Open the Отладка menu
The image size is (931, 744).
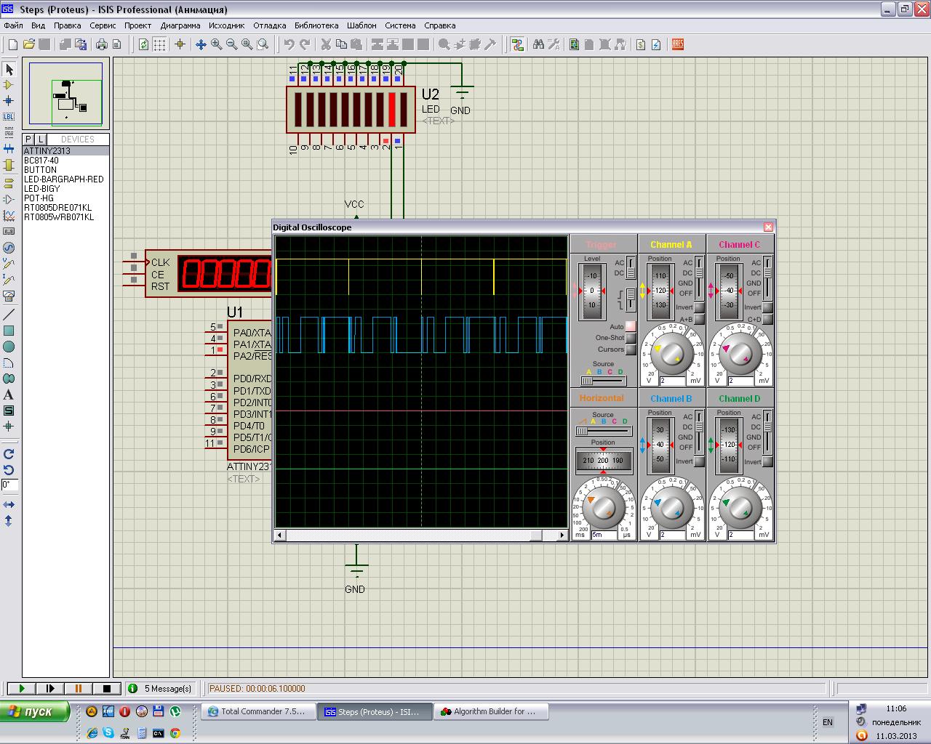click(269, 25)
